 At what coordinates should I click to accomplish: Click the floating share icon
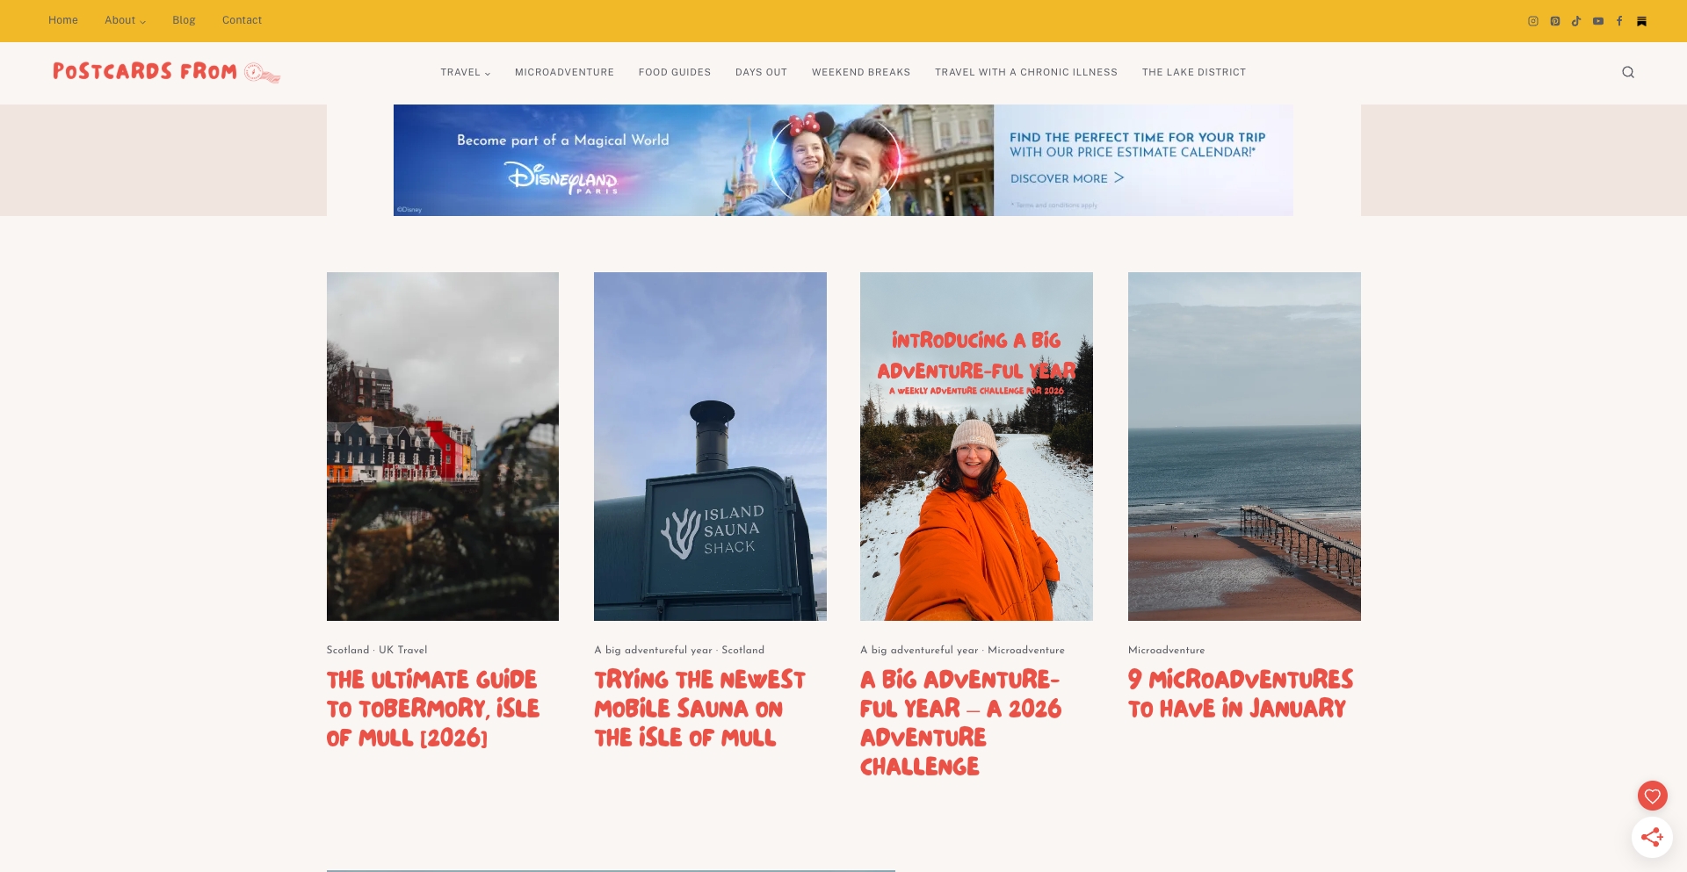pos(1652,837)
